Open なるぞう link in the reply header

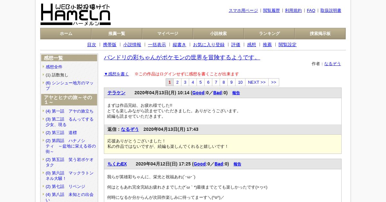coord(130,129)
